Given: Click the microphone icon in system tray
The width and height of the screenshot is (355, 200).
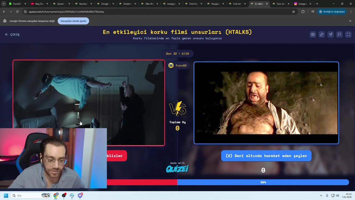Looking at the screenshot, I should 327,196.
